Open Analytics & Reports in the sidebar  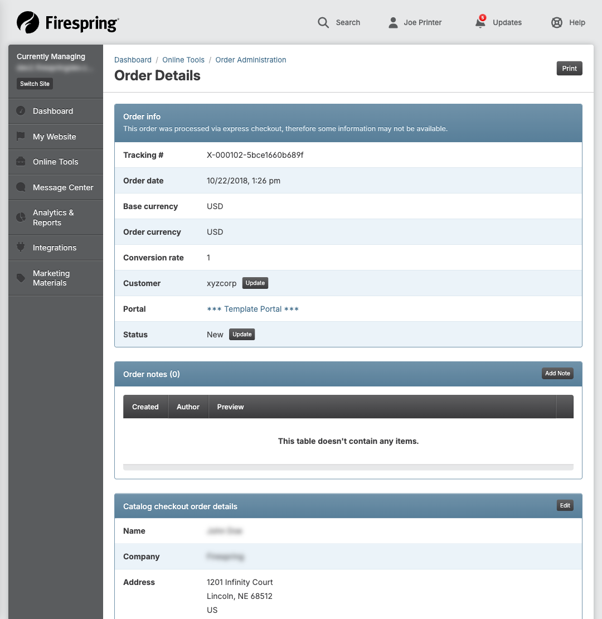tap(56, 217)
